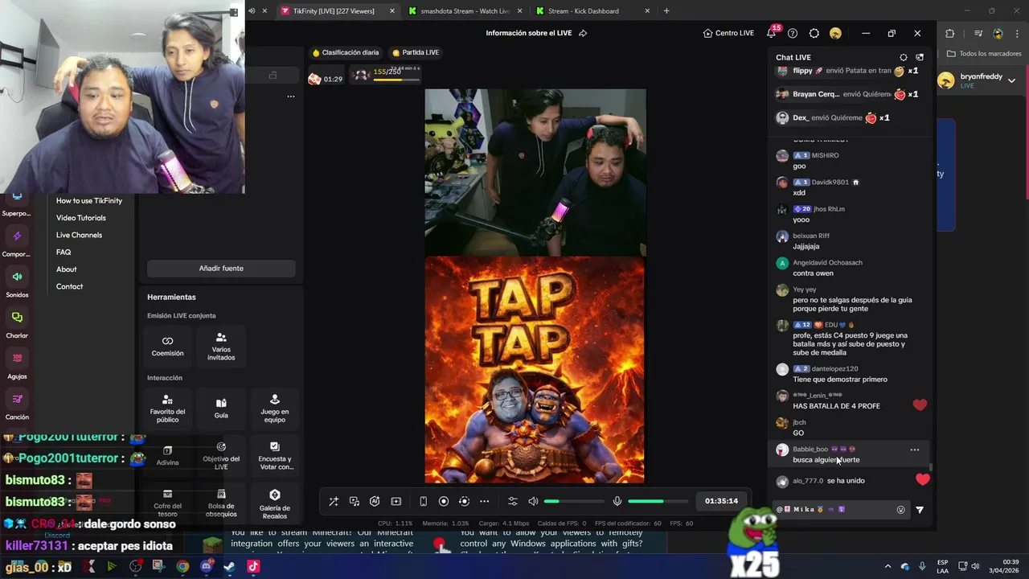
Task: Open the Guía interaction tool
Action: [x=221, y=409]
